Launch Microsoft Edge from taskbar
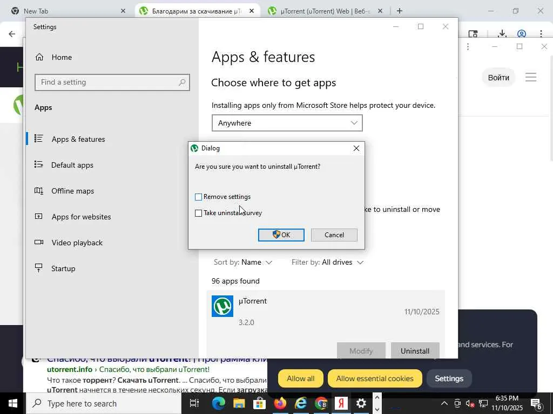The width and height of the screenshot is (553, 414). click(x=218, y=403)
